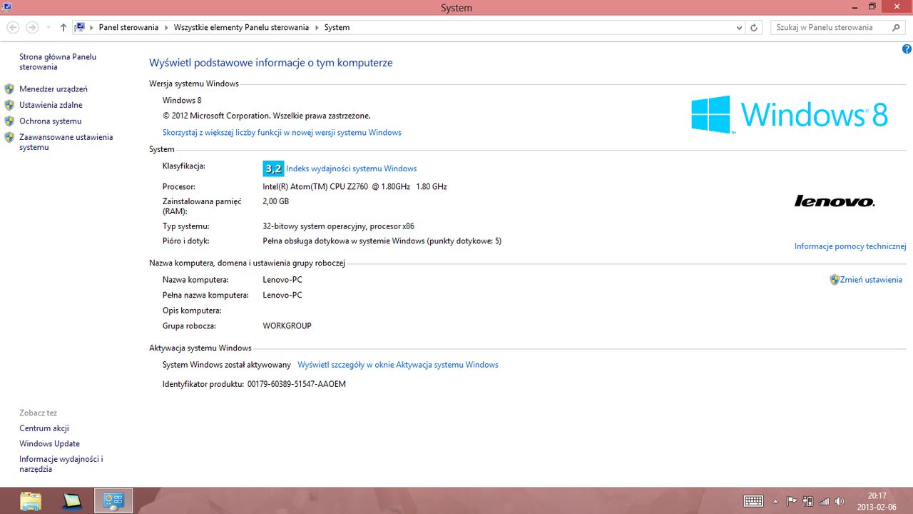Open Windows activation details link
The width and height of the screenshot is (913, 514).
pos(398,365)
